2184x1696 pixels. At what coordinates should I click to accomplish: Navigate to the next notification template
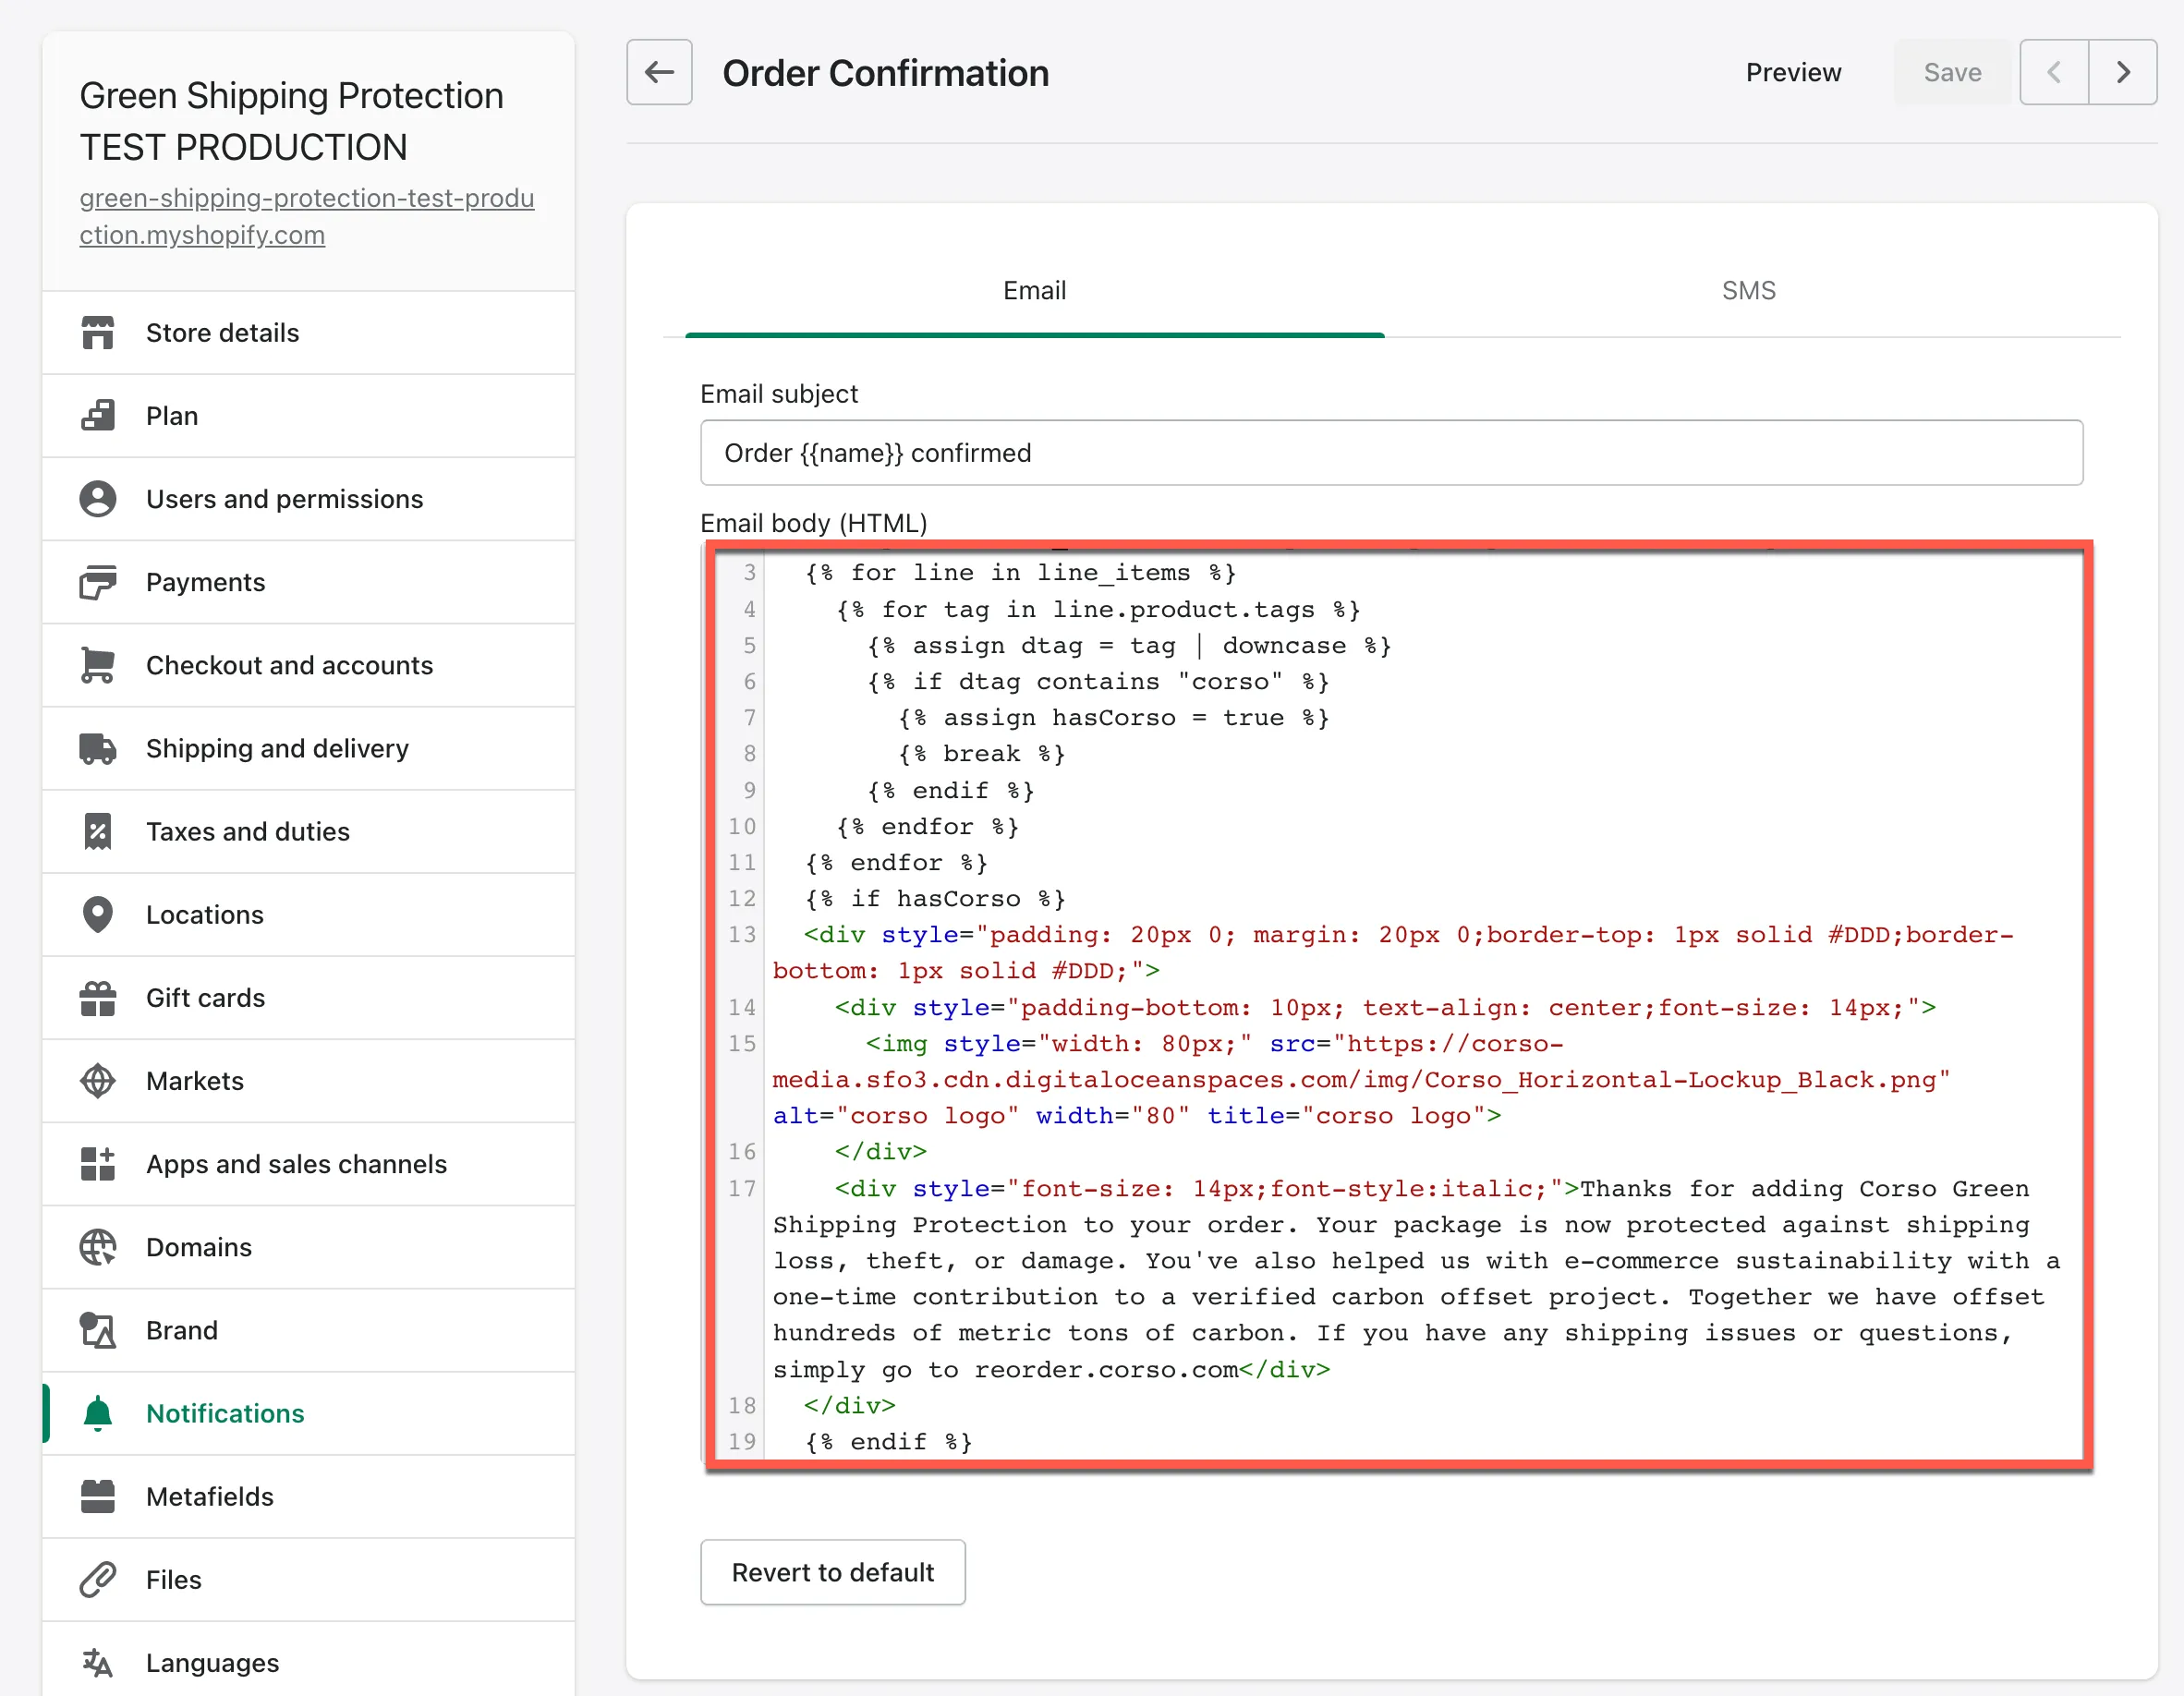pos(2123,72)
